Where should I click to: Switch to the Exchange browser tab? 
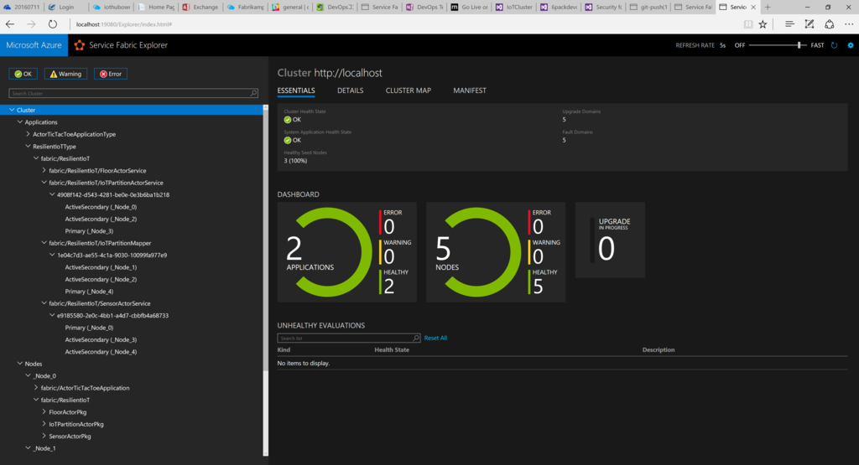[x=200, y=7]
